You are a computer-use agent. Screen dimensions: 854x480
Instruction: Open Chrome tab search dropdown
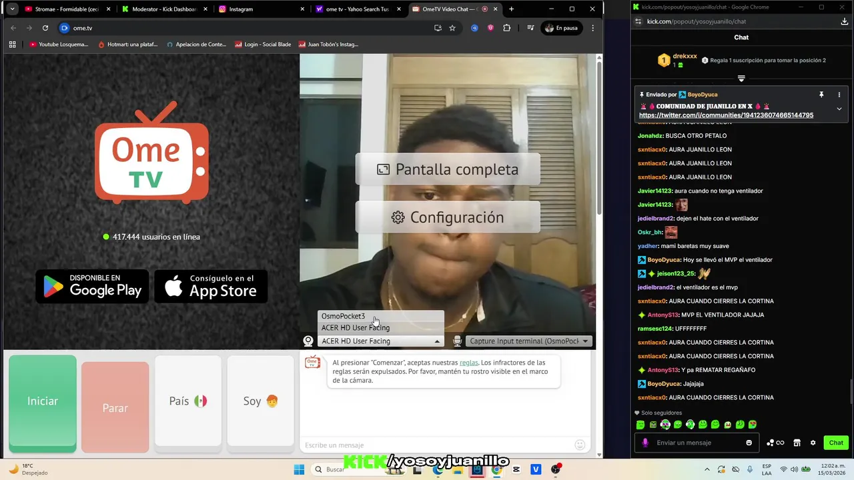click(12, 9)
